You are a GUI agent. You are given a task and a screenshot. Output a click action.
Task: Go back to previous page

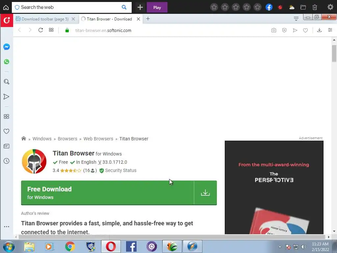pos(19,30)
